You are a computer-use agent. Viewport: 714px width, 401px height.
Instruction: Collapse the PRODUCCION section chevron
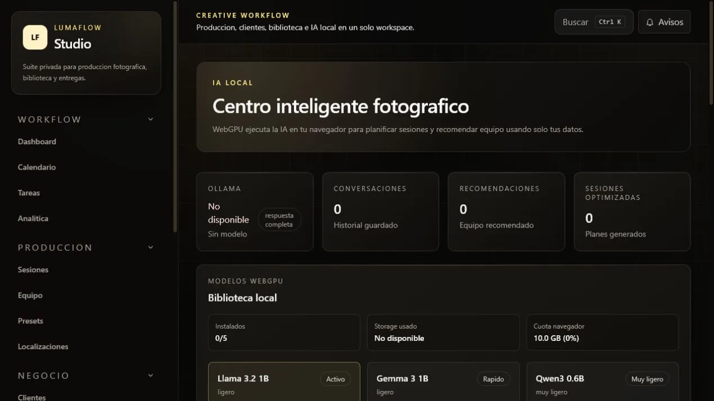point(150,247)
